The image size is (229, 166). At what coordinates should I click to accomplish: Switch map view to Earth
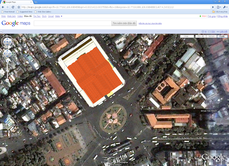point(222,36)
